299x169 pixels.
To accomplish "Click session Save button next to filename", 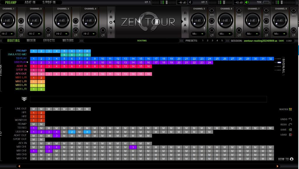I will pos(281,41).
